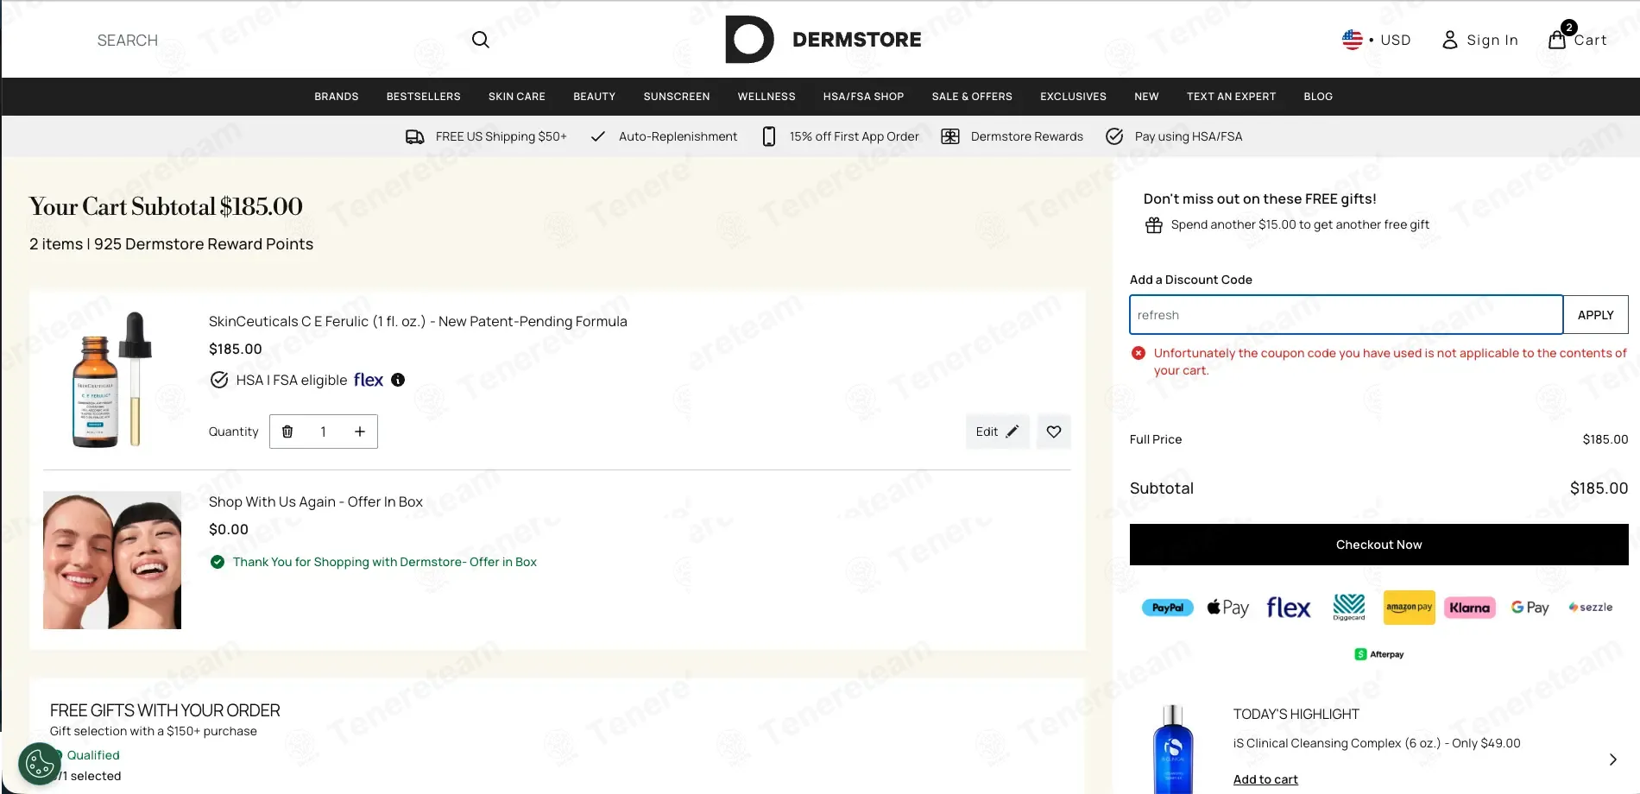This screenshot has height=794, width=1640.
Task: Click the search magnifier icon
Action: pyautogui.click(x=481, y=40)
